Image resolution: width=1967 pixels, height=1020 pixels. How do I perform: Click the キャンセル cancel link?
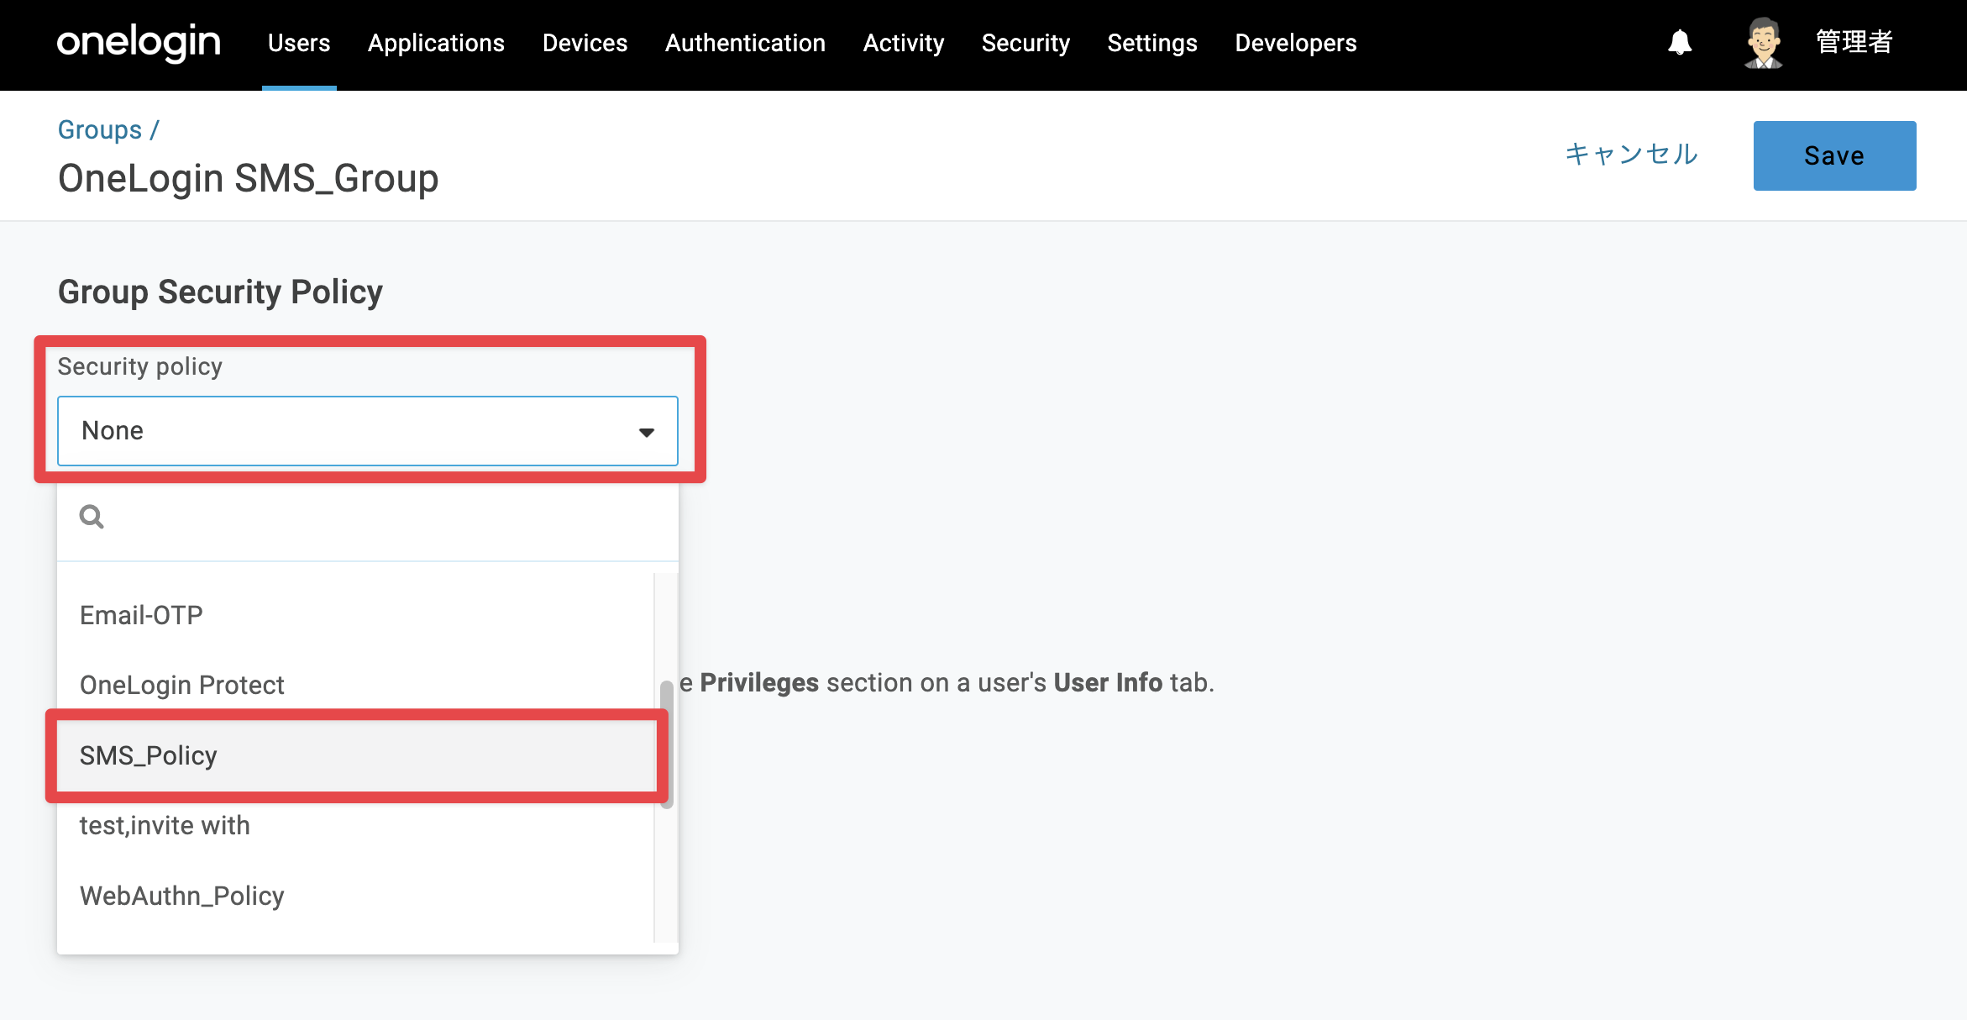coord(1631,155)
